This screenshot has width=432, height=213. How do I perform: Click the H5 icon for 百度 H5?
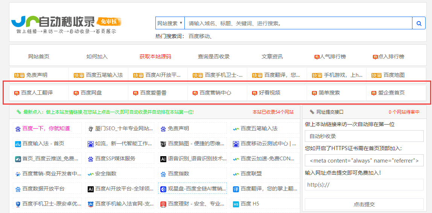pos(236,204)
